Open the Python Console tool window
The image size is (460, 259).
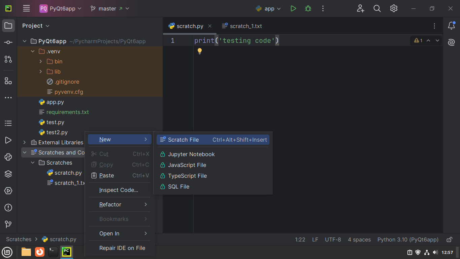point(8,157)
